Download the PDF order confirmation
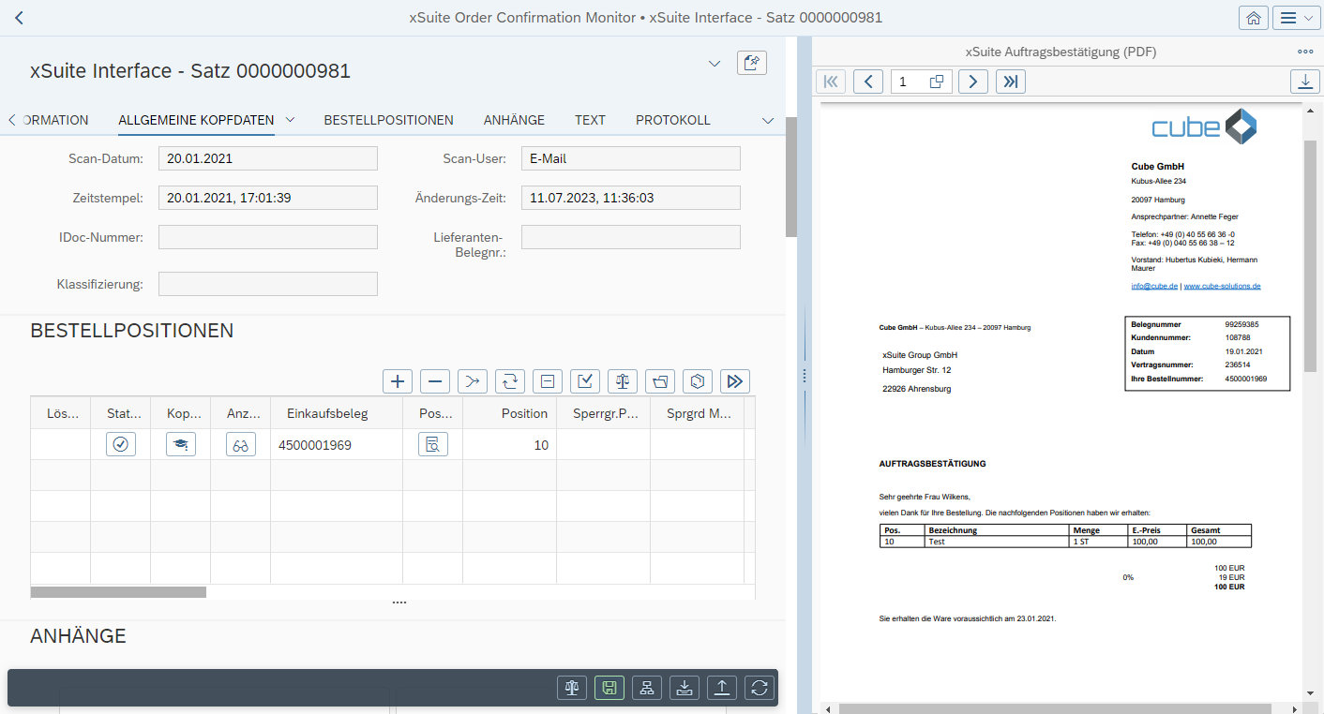This screenshot has height=714, width=1324. 1304,82
